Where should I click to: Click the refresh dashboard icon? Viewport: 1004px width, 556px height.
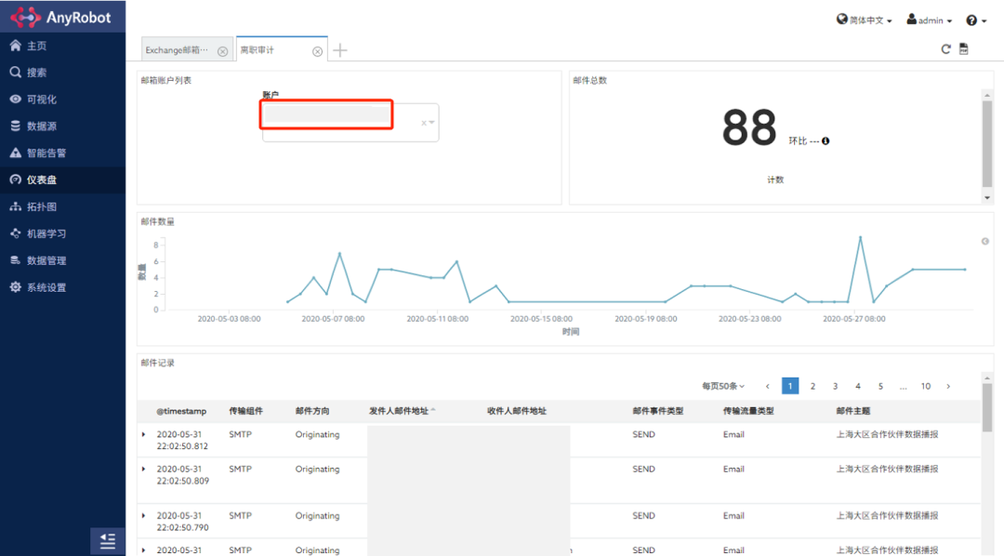[x=945, y=49]
